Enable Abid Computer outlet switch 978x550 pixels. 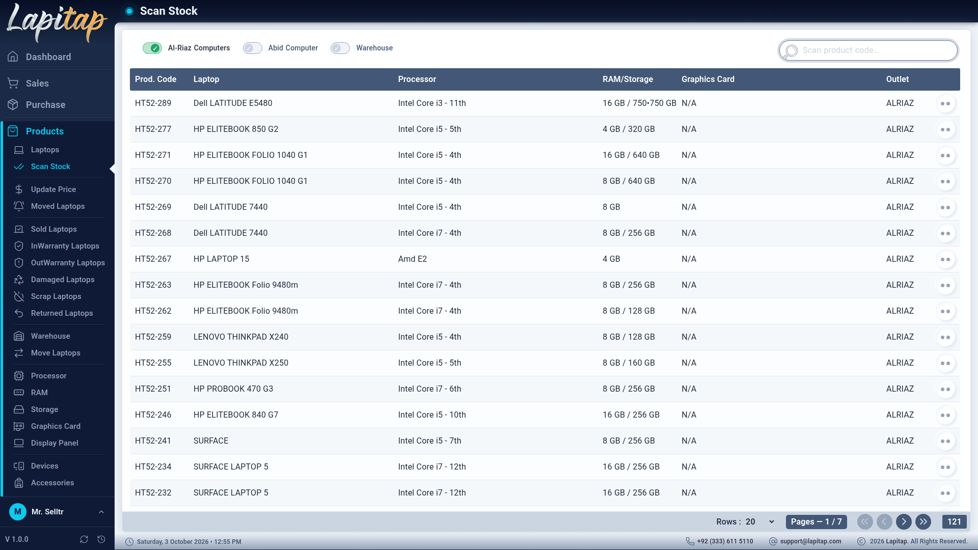point(253,48)
